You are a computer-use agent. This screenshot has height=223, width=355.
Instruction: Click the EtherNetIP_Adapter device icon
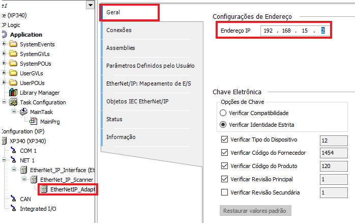[43, 189]
